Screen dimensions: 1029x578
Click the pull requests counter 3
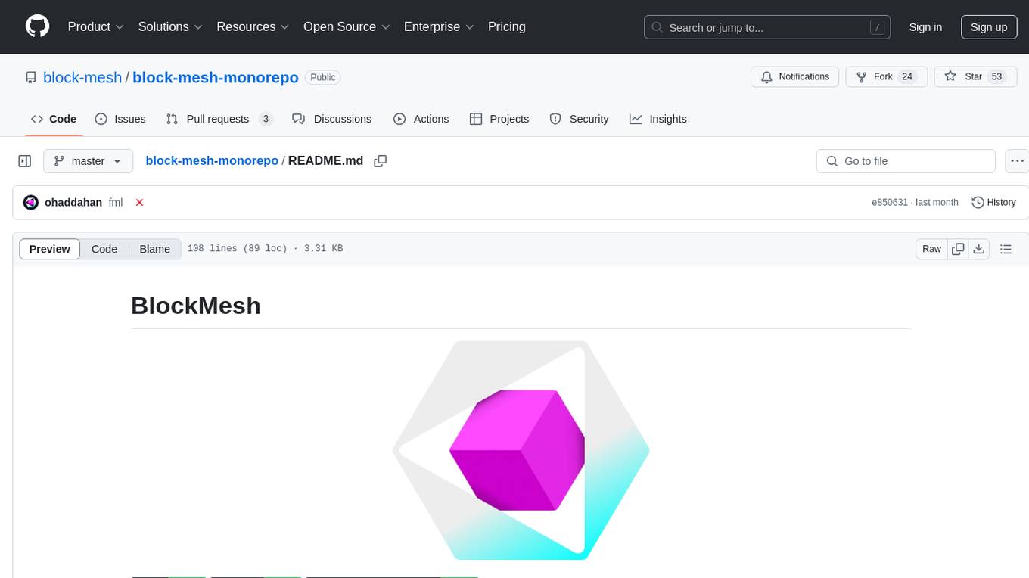click(266, 119)
